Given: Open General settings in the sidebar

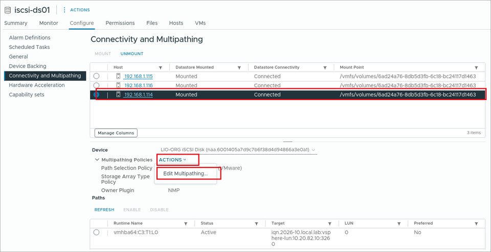Looking at the screenshot, I should (18, 57).
